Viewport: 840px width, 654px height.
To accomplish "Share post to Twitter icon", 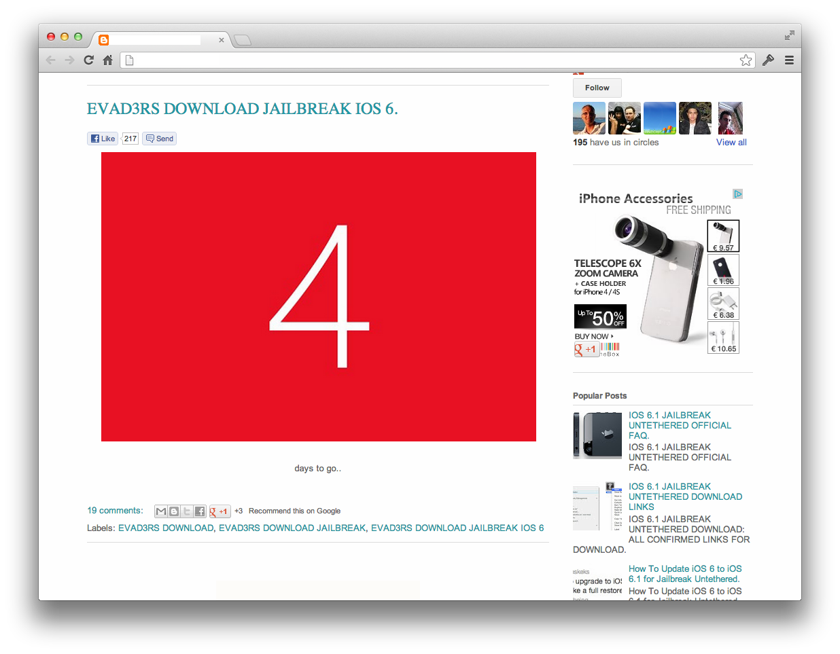I will click(187, 511).
